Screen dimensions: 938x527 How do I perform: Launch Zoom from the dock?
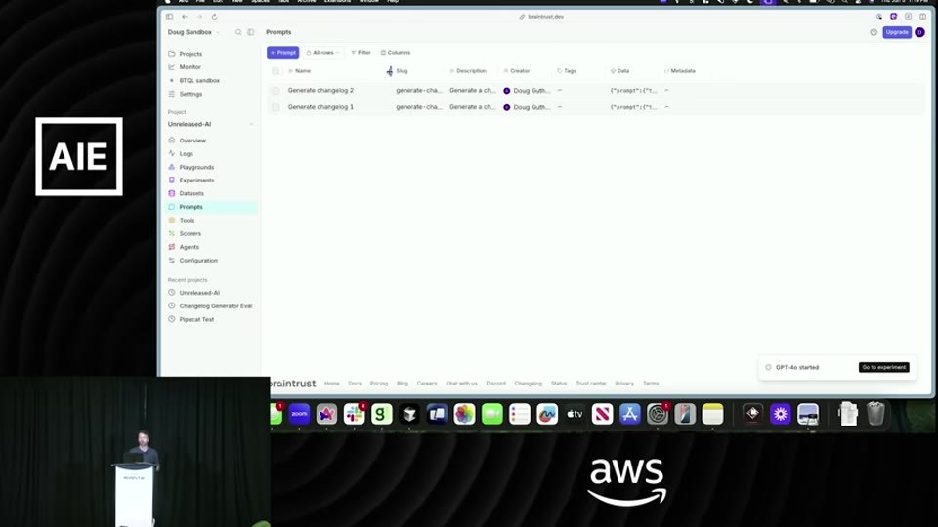[299, 414]
